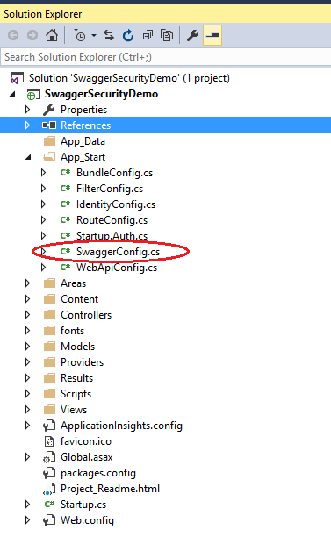Click the ApplicationInsights.config file icon
331x544 pixels.
49,426
